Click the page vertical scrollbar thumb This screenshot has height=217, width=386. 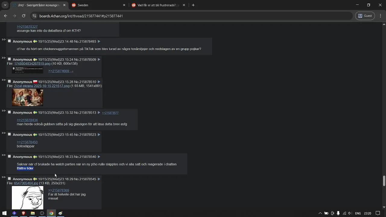coord(384,181)
